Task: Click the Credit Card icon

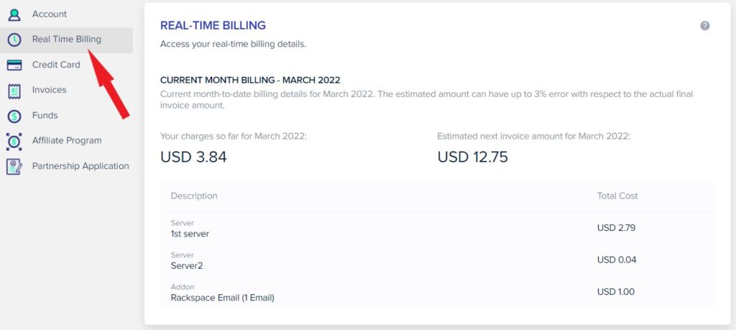Action: (14, 65)
